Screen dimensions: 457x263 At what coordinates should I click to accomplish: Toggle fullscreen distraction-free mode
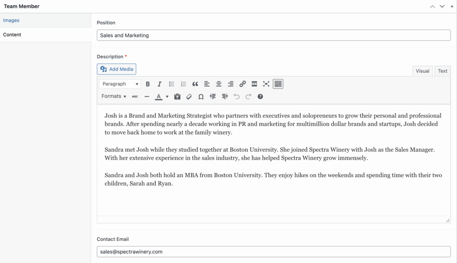266,84
